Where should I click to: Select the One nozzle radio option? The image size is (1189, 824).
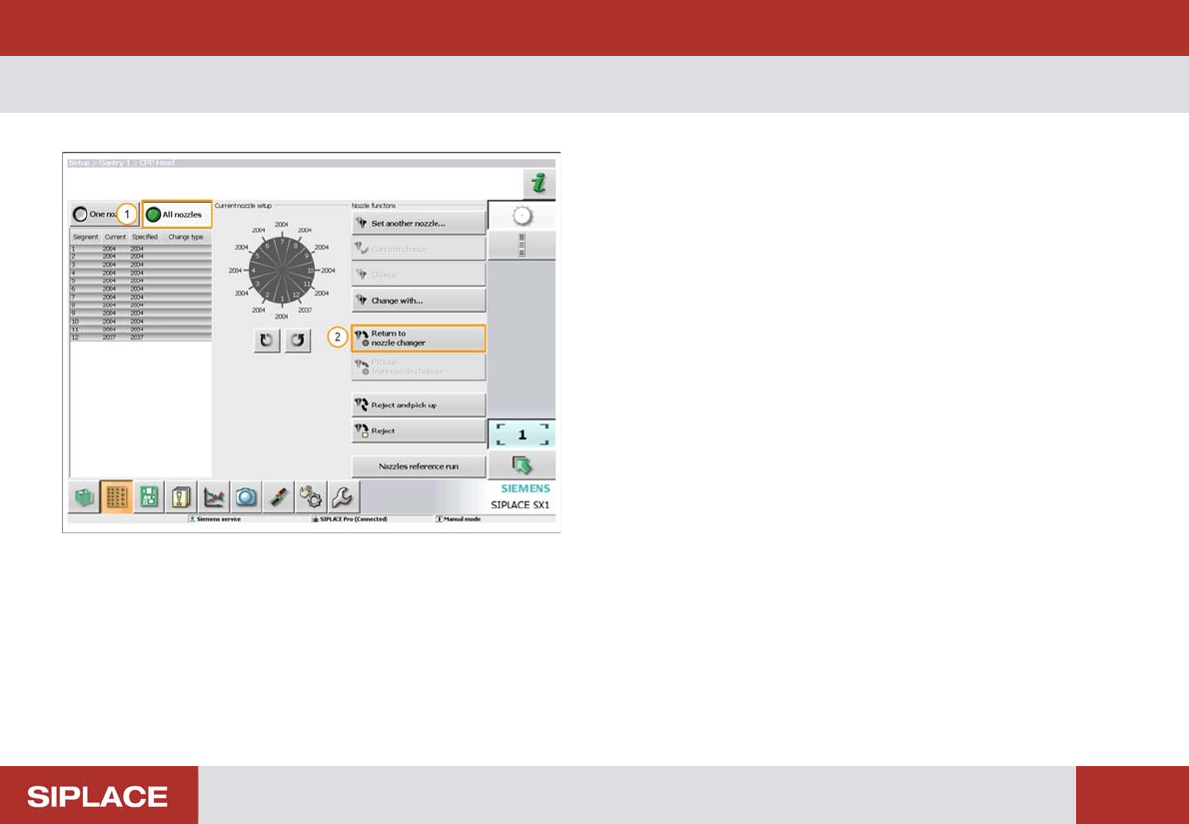pyautogui.click(x=104, y=215)
